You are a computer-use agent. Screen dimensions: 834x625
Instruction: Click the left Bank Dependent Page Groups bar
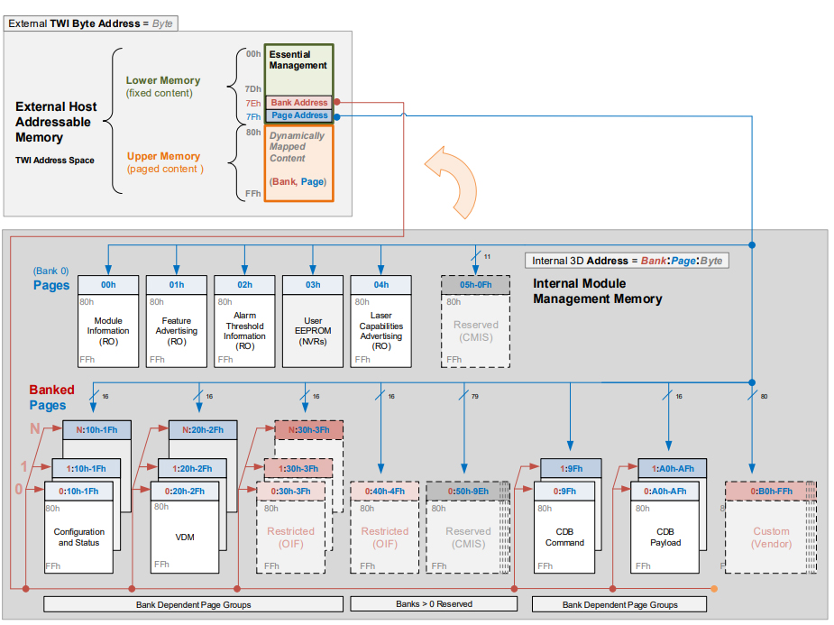click(x=193, y=604)
